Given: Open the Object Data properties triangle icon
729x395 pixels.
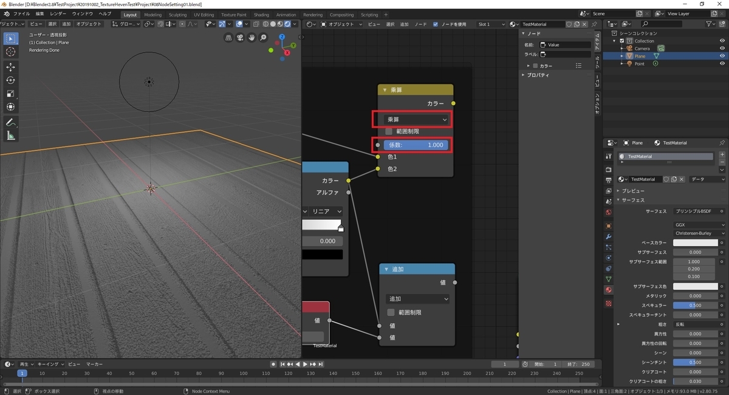Looking at the screenshot, I should point(609,279).
